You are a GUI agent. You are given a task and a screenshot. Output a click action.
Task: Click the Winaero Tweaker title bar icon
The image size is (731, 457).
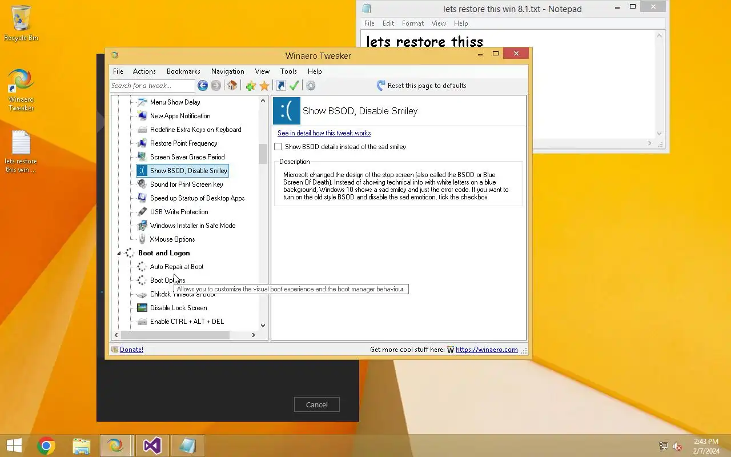tap(115, 55)
